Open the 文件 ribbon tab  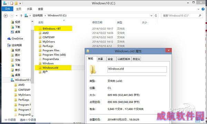pos(7,9)
